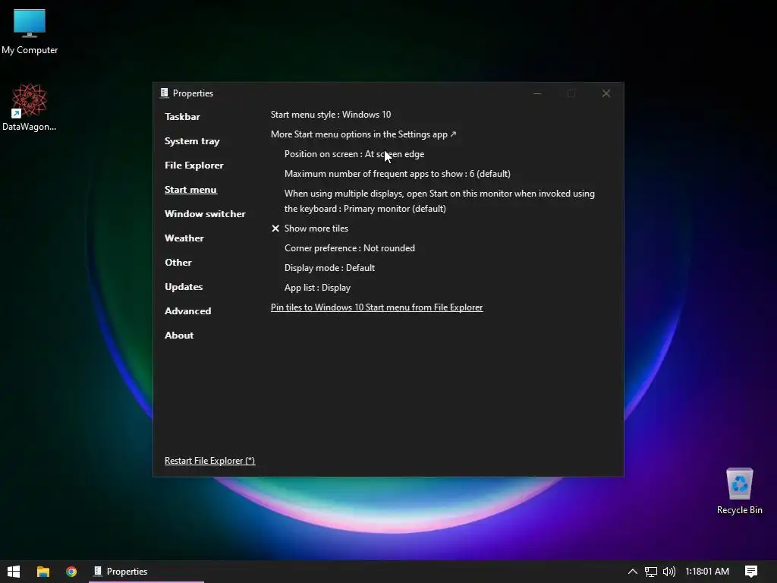Change multiple displays Primary monitor setting
This screenshot has width=777, height=583.
(x=439, y=201)
